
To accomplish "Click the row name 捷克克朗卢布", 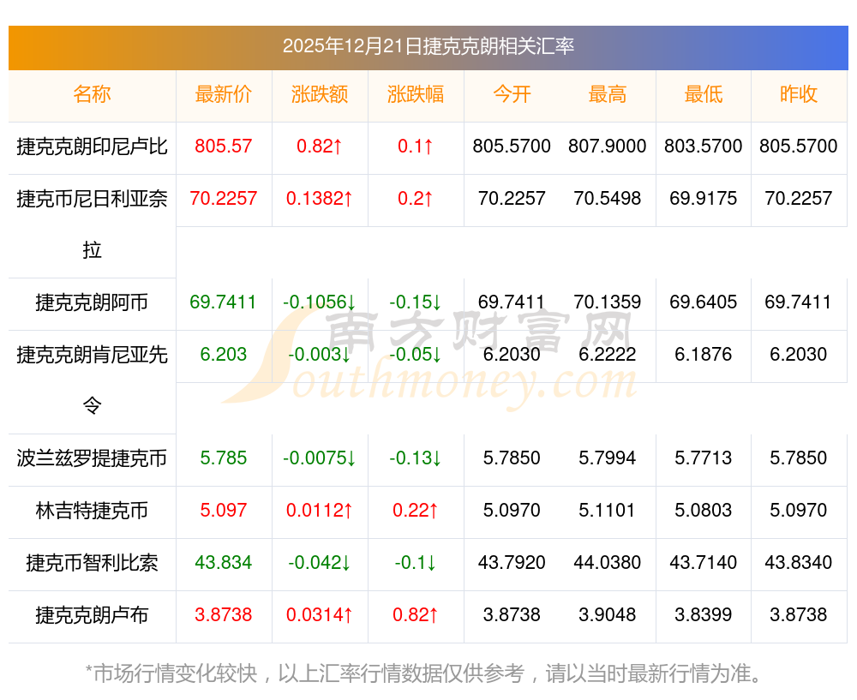I will pyautogui.click(x=92, y=615).
